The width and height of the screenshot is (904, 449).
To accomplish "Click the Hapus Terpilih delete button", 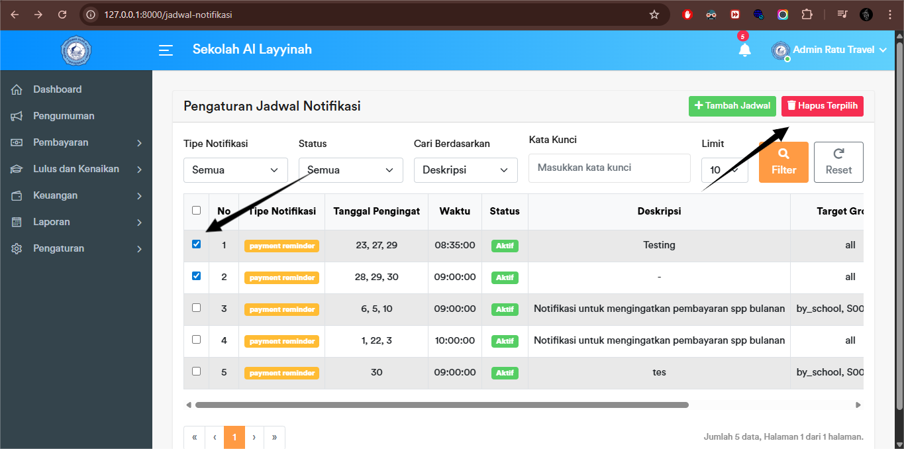I will pos(822,106).
